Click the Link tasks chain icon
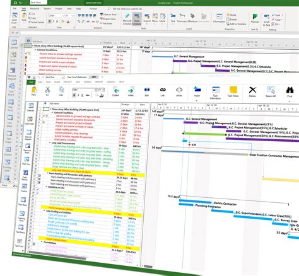Viewport: 299px width, 276px height. click(163, 91)
